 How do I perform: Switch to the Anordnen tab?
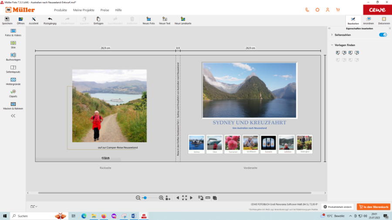tap(368, 20)
